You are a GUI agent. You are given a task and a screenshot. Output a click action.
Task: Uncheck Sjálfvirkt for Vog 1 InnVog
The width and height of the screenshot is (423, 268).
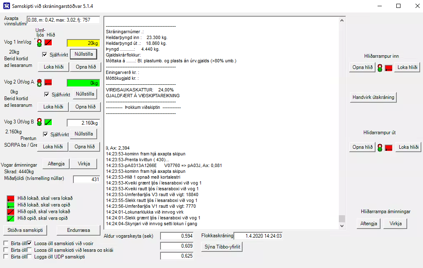coord(45,54)
